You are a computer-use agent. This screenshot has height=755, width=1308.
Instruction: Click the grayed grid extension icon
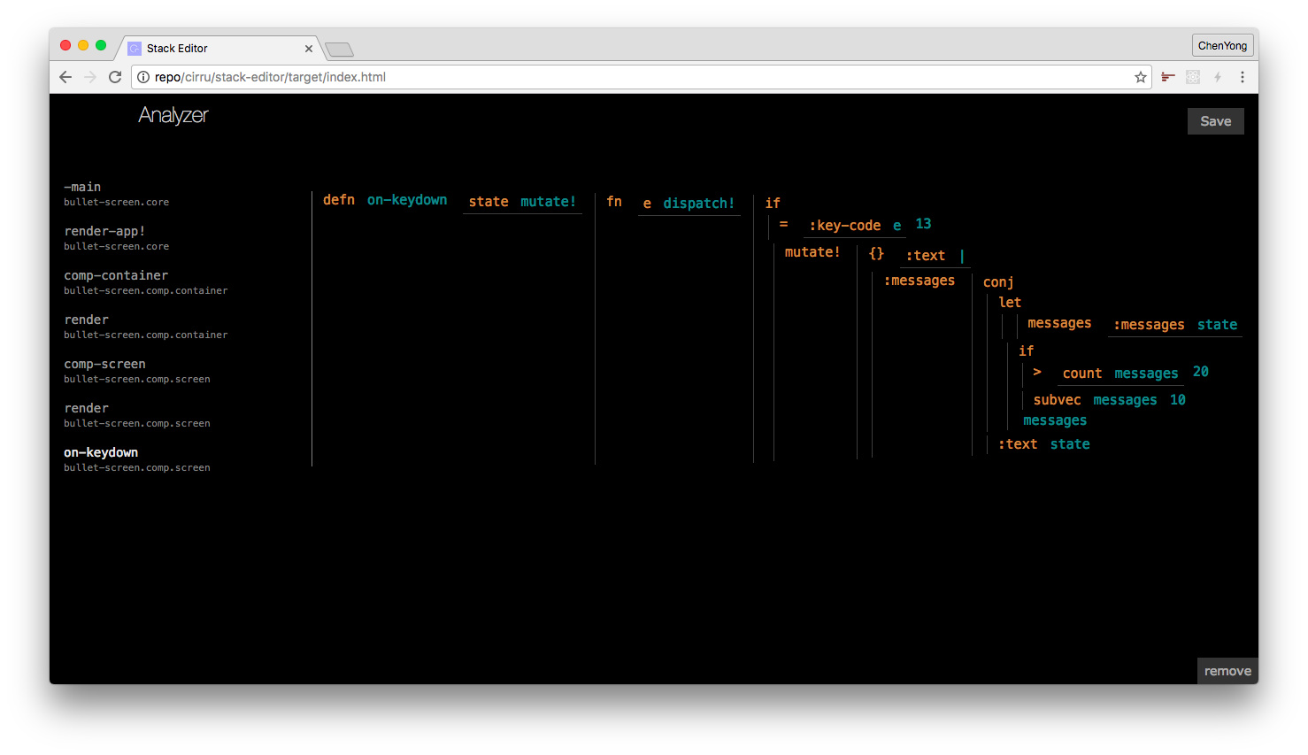1193,77
